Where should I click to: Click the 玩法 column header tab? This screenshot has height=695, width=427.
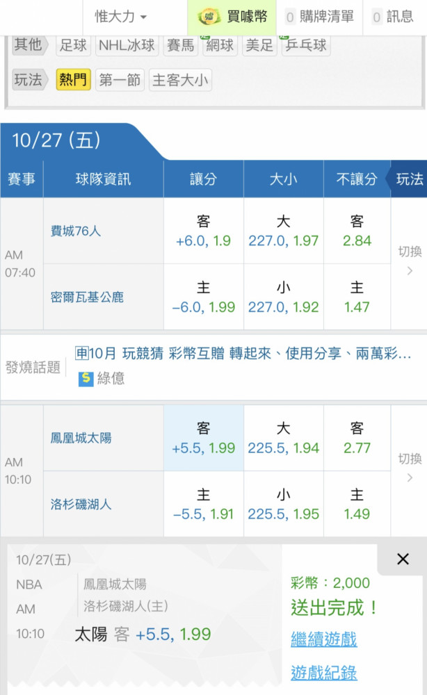409,179
